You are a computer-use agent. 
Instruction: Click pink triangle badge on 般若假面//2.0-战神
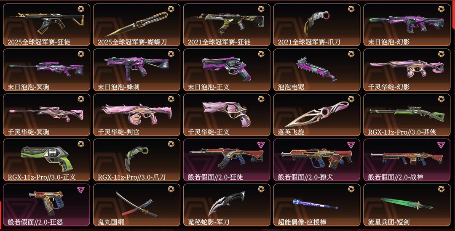tap(441, 145)
